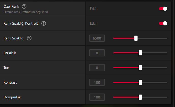The height and width of the screenshot is (107, 175).
Task: Click the Ton value input field
Action: (x=97, y=68)
